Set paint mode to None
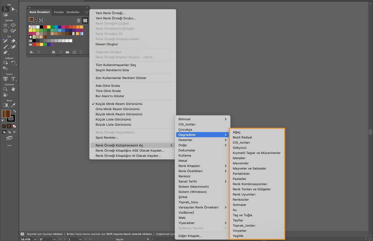 (14, 126)
